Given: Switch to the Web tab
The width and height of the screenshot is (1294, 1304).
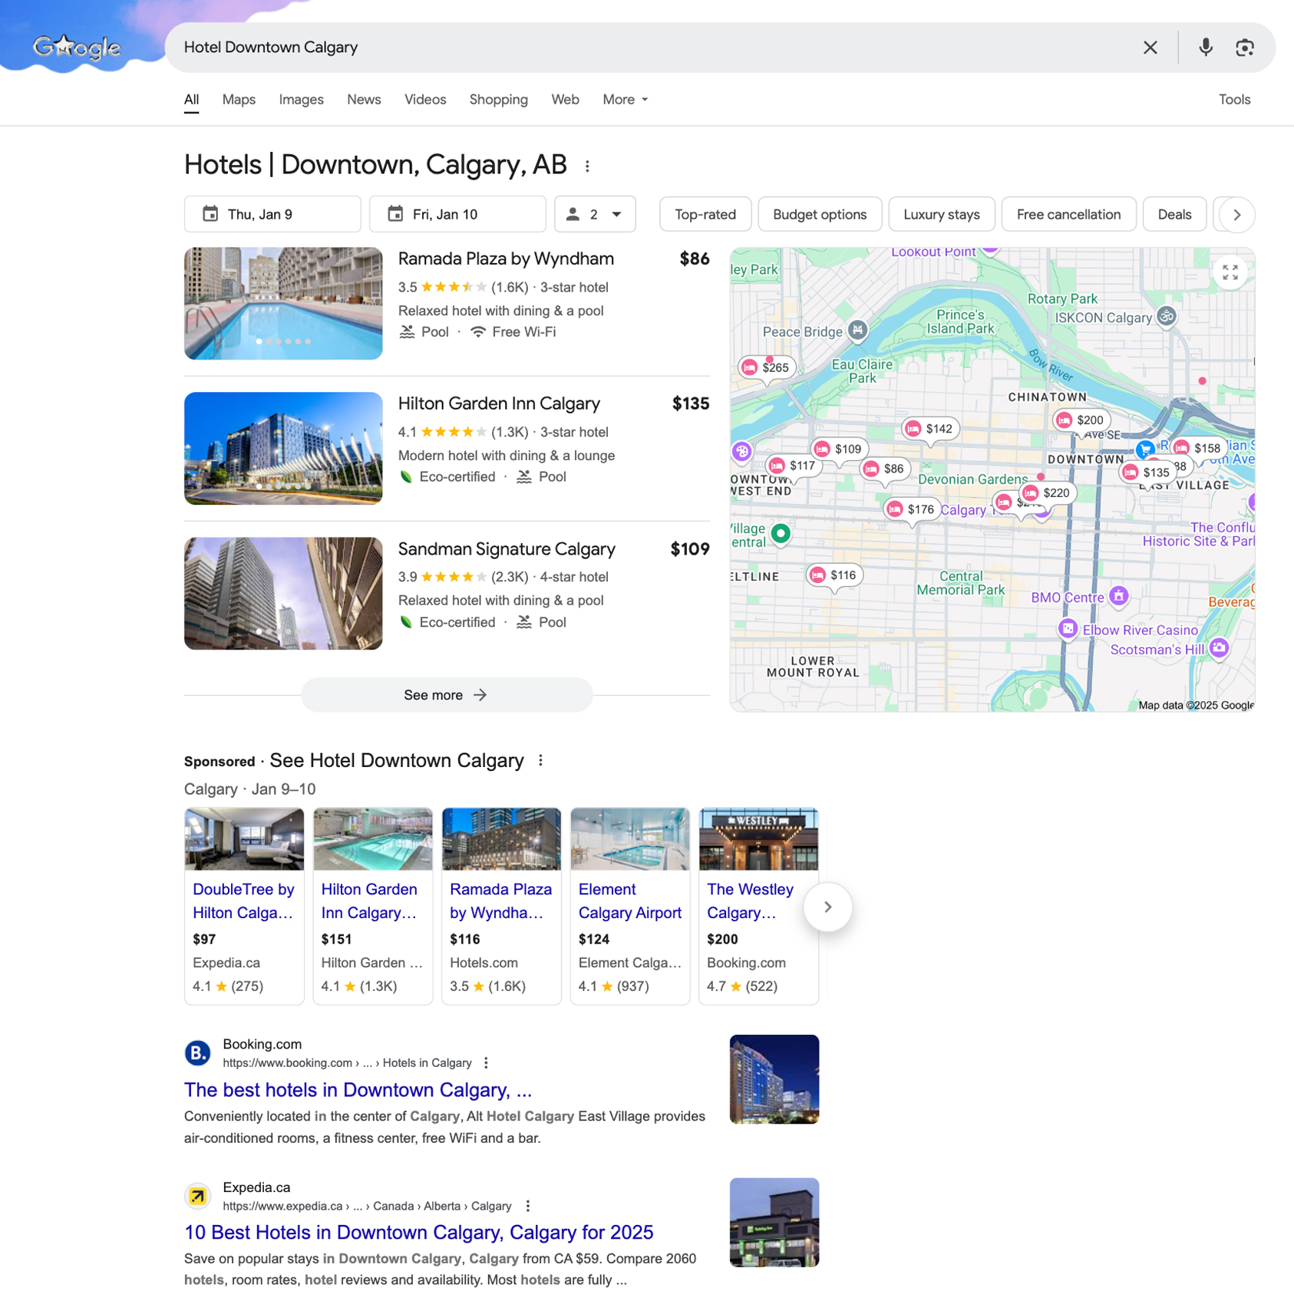Looking at the screenshot, I should pyautogui.click(x=565, y=100).
